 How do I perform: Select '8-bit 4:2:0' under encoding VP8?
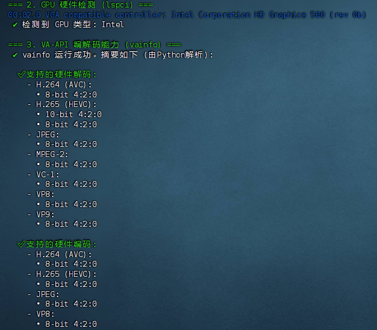(71, 324)
